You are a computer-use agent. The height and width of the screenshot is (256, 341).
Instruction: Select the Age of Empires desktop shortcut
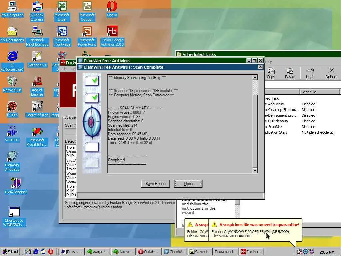coord(37,86)
